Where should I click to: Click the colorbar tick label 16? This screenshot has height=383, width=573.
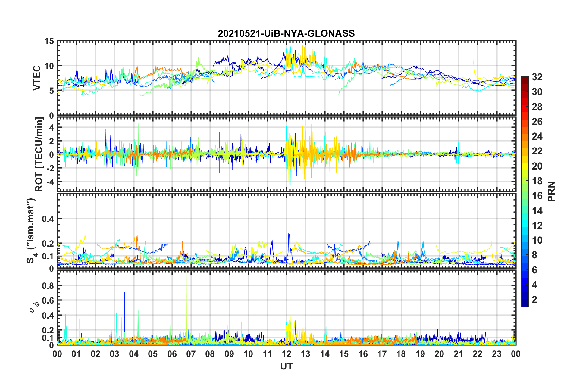point(537,196)
